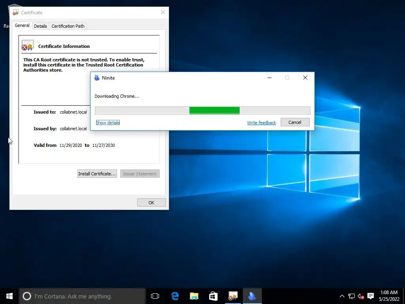Click the untrusted certificate warning icon

coord(27,45)
